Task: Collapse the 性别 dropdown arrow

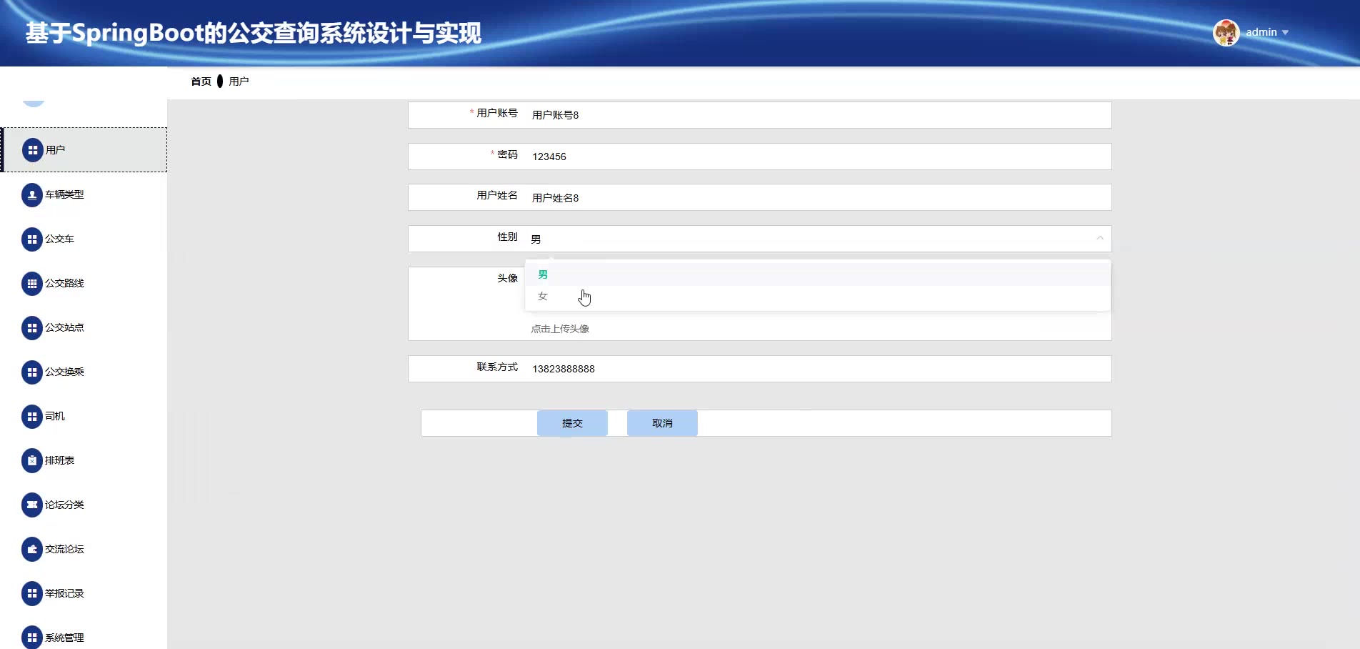Action: click(1100, 238)
